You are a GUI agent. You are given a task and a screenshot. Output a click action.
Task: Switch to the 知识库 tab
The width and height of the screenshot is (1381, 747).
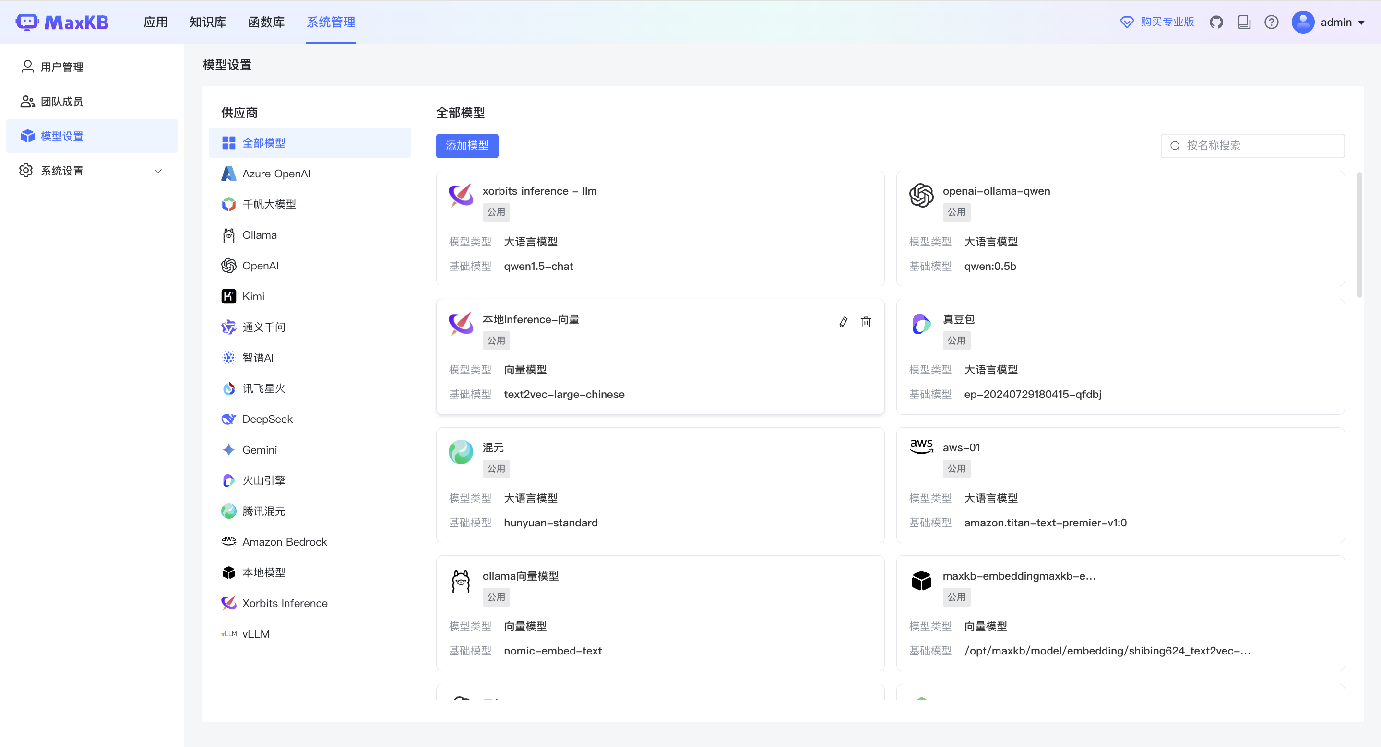click(207, 22)
